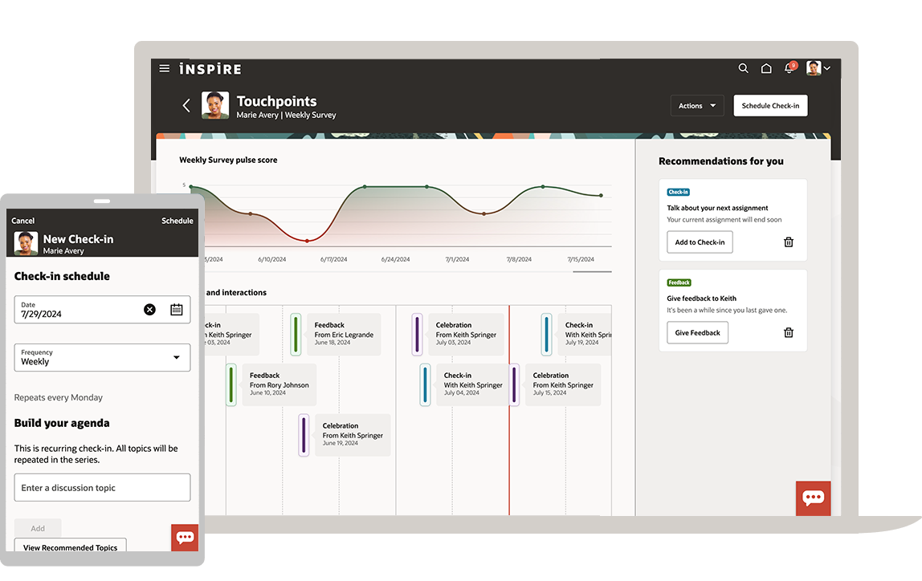Clear the date using the X icon
Image resolution: width=922 pixels, height=581 pixels.
tap(149, 309)
